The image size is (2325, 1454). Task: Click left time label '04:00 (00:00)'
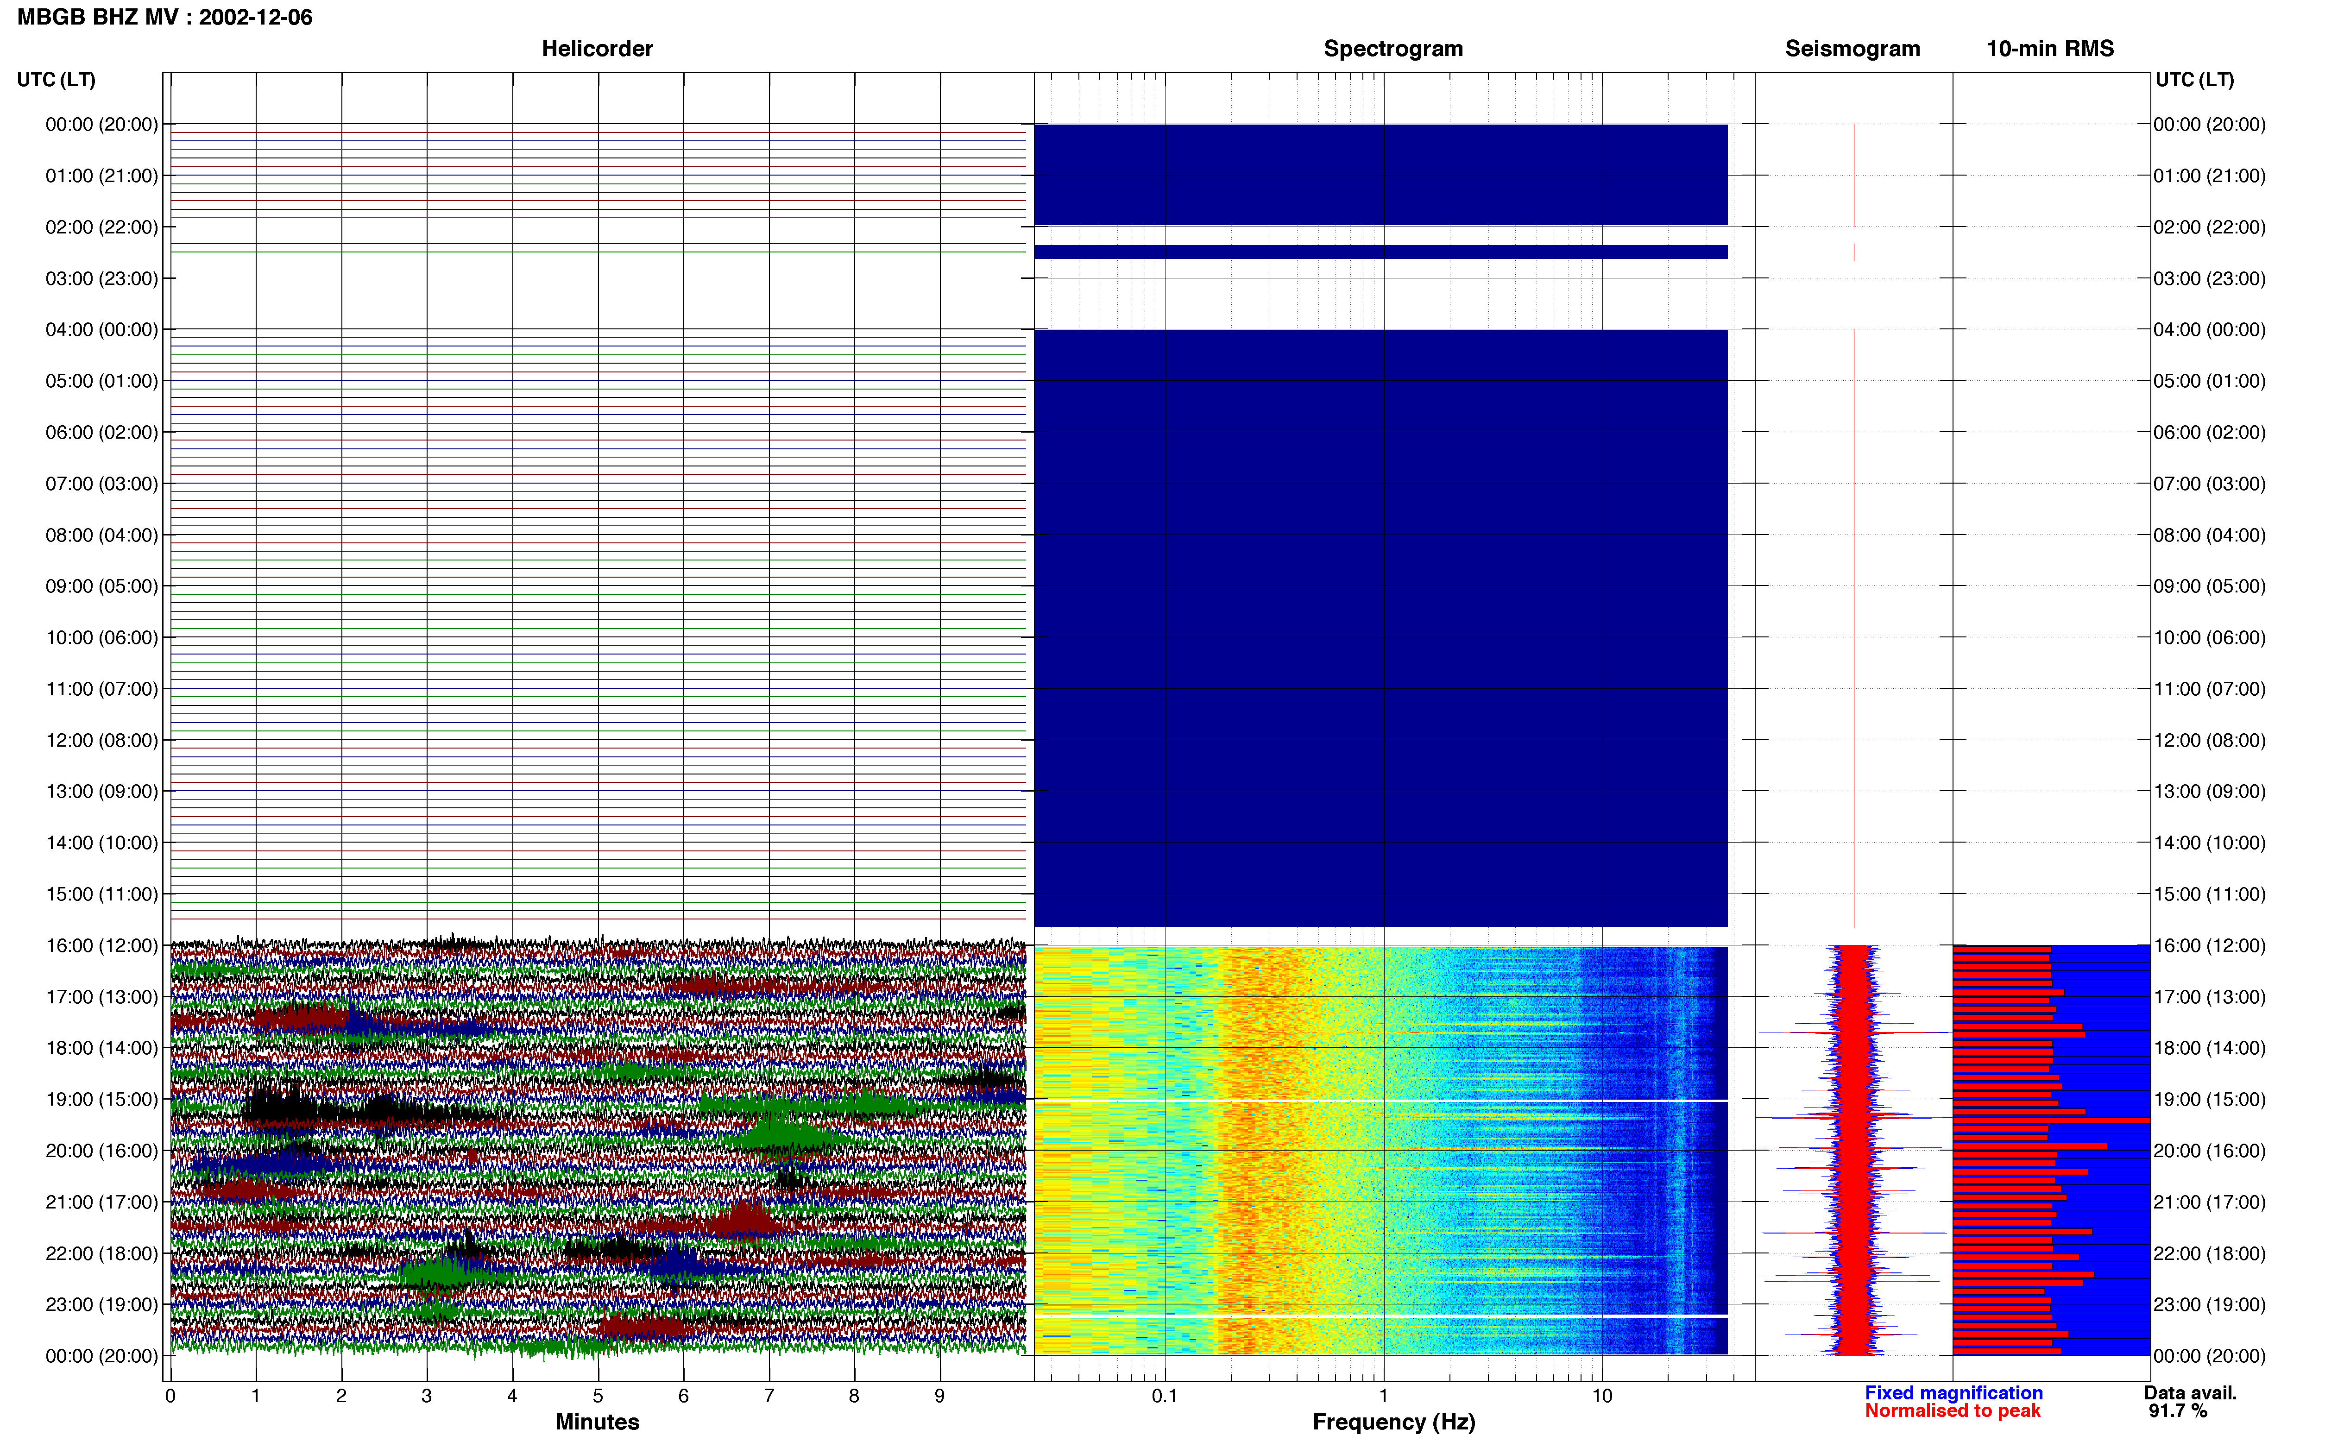pos(102,330)
